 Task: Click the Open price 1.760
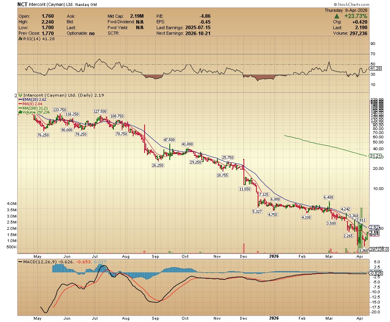click(48, 16)
